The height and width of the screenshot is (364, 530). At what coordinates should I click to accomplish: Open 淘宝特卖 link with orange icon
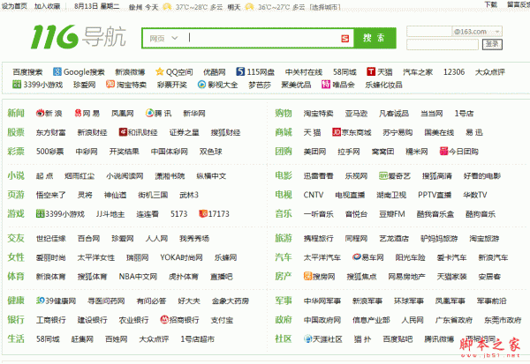(126, 85)
